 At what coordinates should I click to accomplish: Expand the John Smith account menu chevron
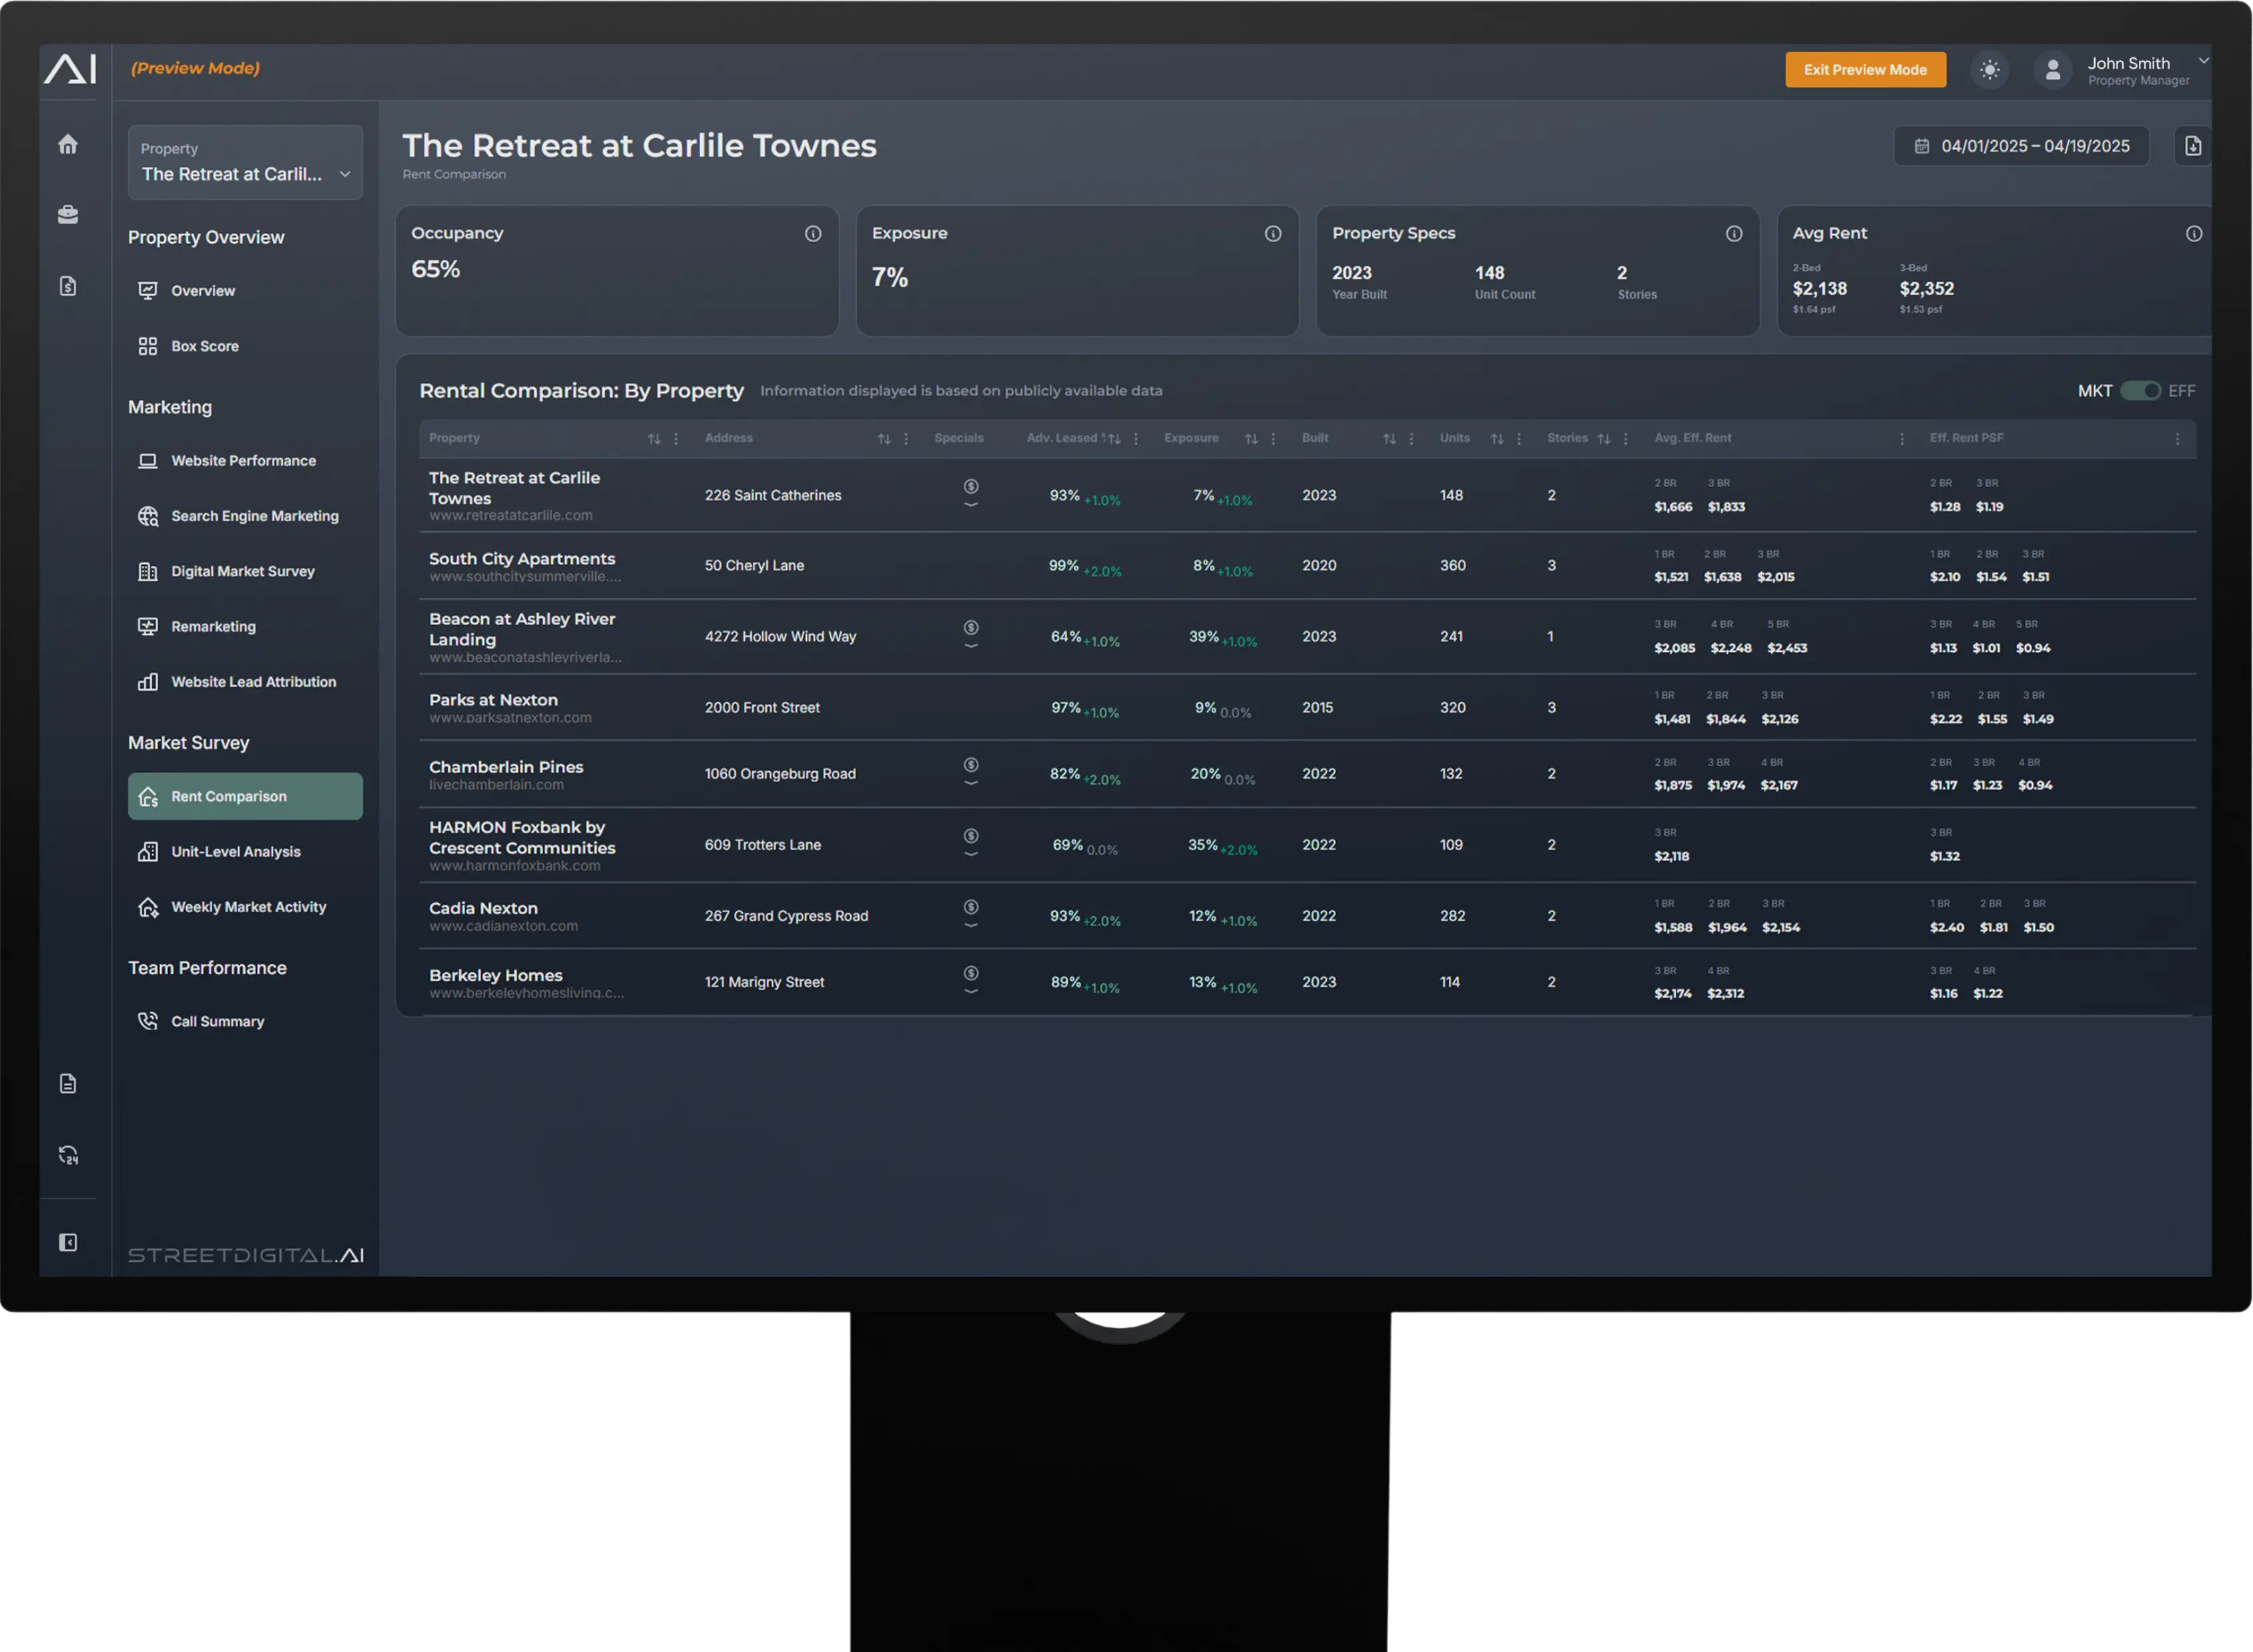coord(2203,62)
